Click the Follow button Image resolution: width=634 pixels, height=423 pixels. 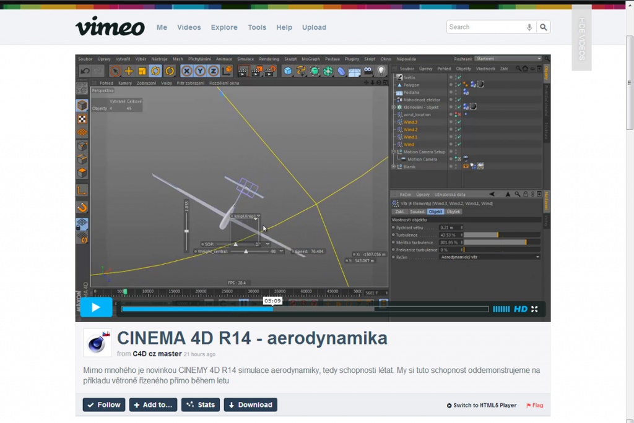tap(104, 405)
